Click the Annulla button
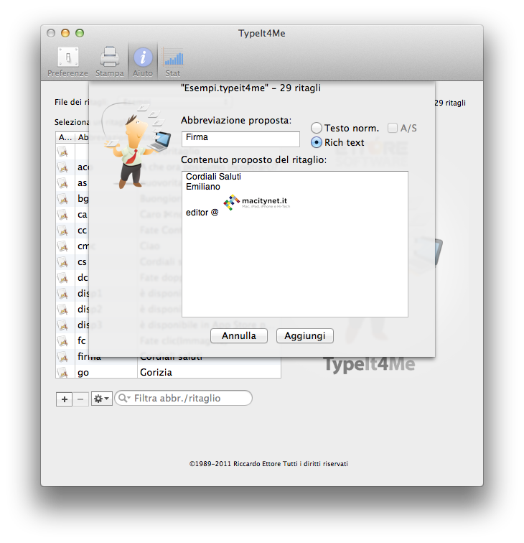The height and width of the screenshot is (543, 524). tap(239, 336)
